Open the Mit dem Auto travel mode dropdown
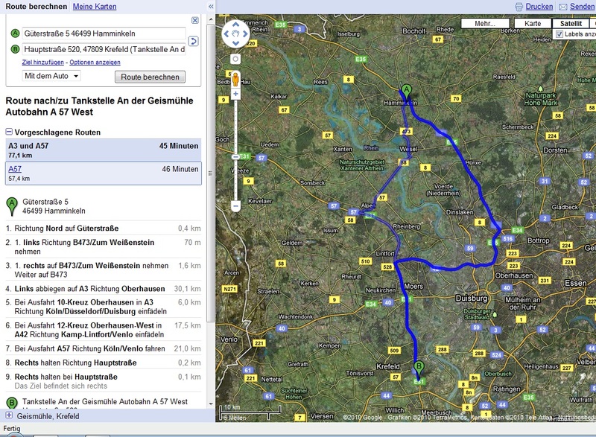This screenshot has height=437, width=596. tap(51, 76)
